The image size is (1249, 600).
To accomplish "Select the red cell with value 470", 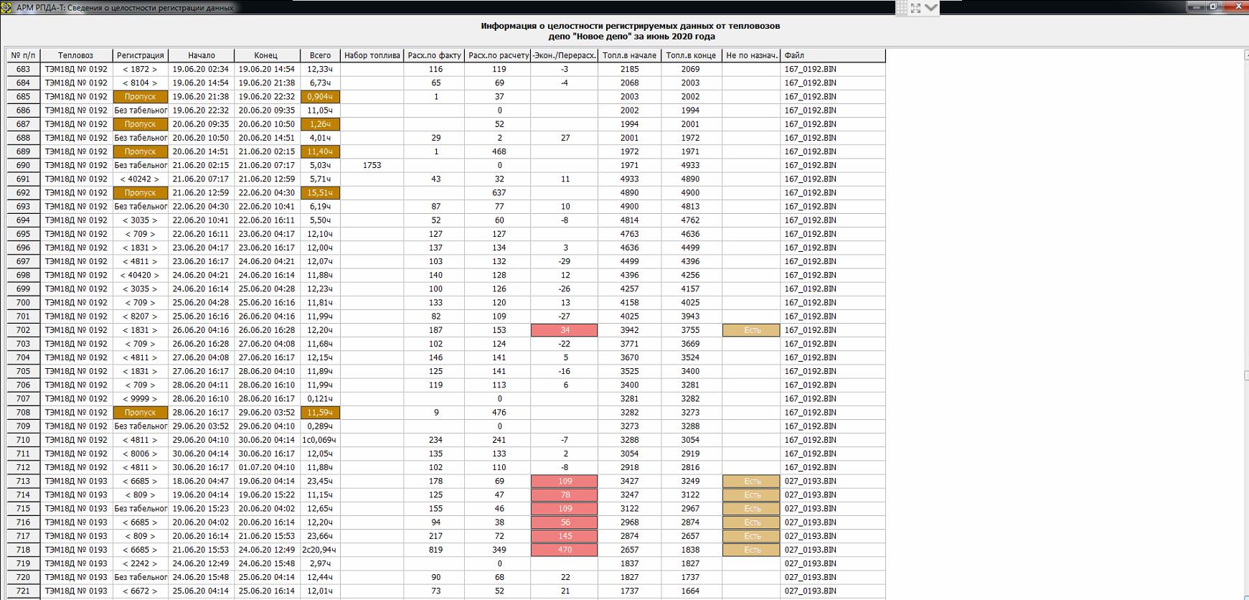I will (565, 550).
